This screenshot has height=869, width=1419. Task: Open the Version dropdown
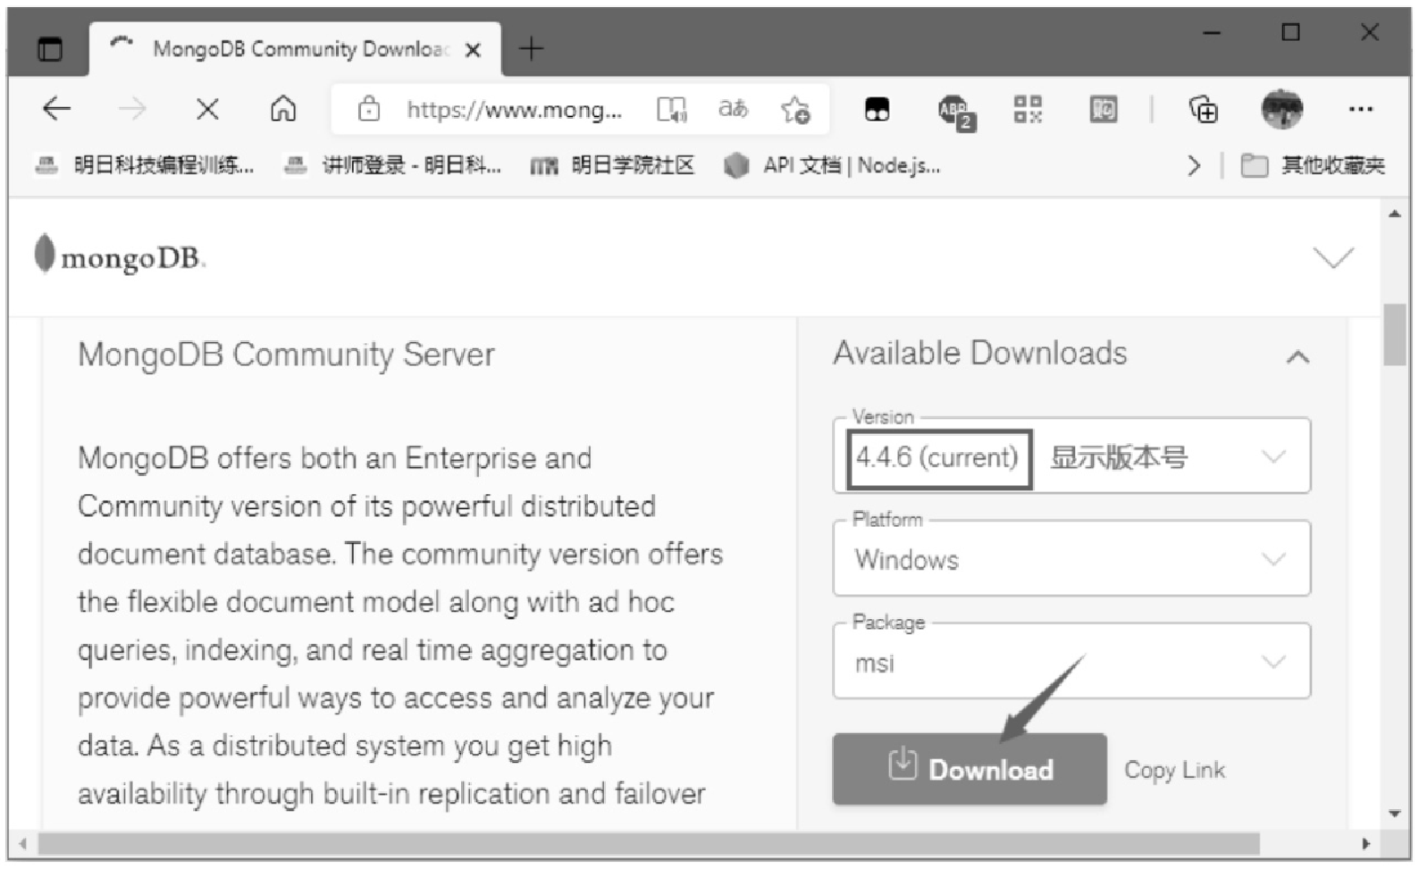click(1071, 455)
